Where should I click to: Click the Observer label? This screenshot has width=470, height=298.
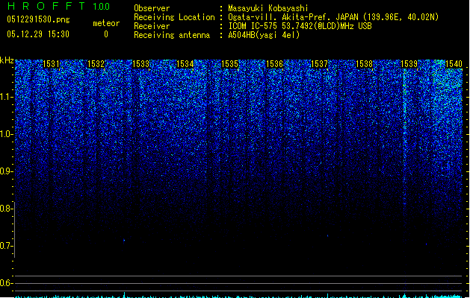(152, 8)
